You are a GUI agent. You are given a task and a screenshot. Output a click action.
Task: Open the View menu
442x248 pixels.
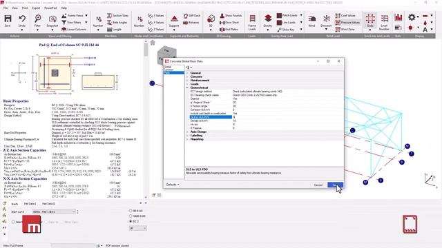(x=15, y=8)
